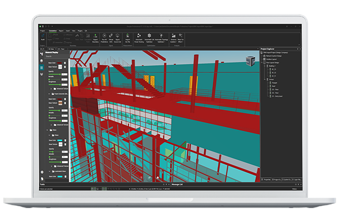Switch to the Floor document tab
The height and width of the screenshot is (221, 339).
61,49
